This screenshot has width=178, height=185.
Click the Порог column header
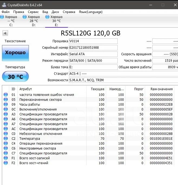click(135, 89)
